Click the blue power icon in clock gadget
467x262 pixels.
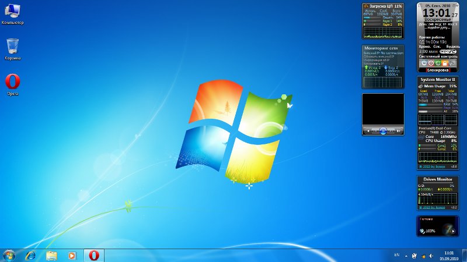(424, 63)
